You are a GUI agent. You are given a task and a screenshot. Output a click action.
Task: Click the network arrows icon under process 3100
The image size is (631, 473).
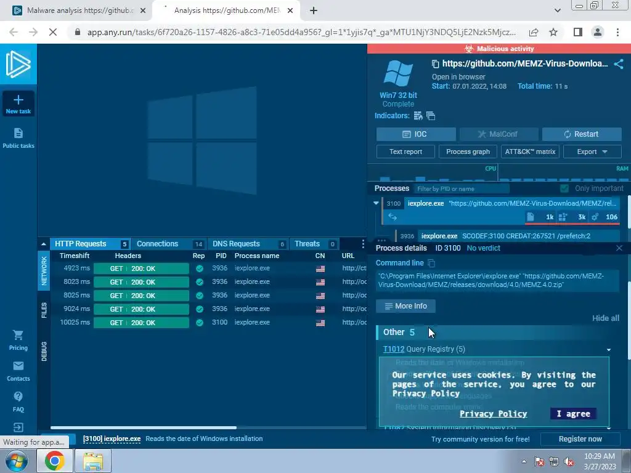tap(393, 217)
